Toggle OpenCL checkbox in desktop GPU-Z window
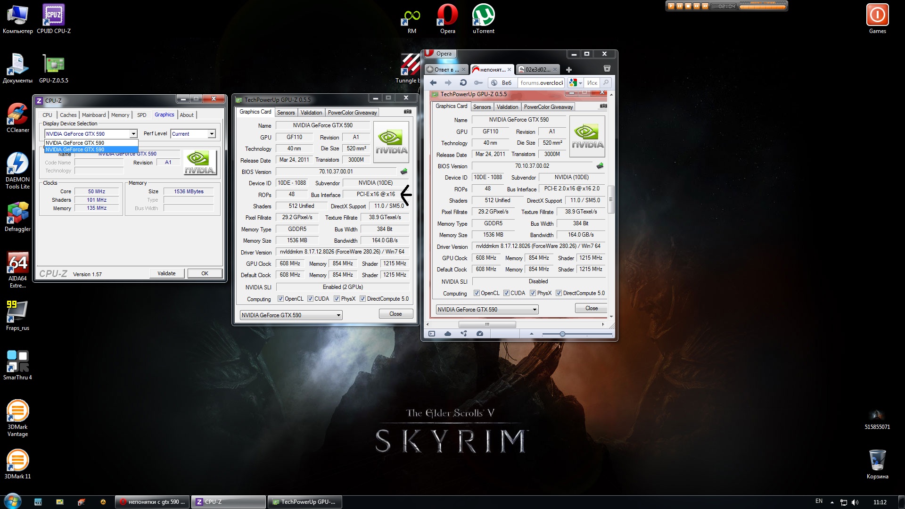905x509 pixels. [281, 299]
